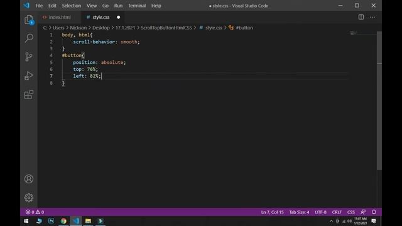The image size is (402, 226).
Task: Open the Manage gear icon
Action: click(29, 198)
